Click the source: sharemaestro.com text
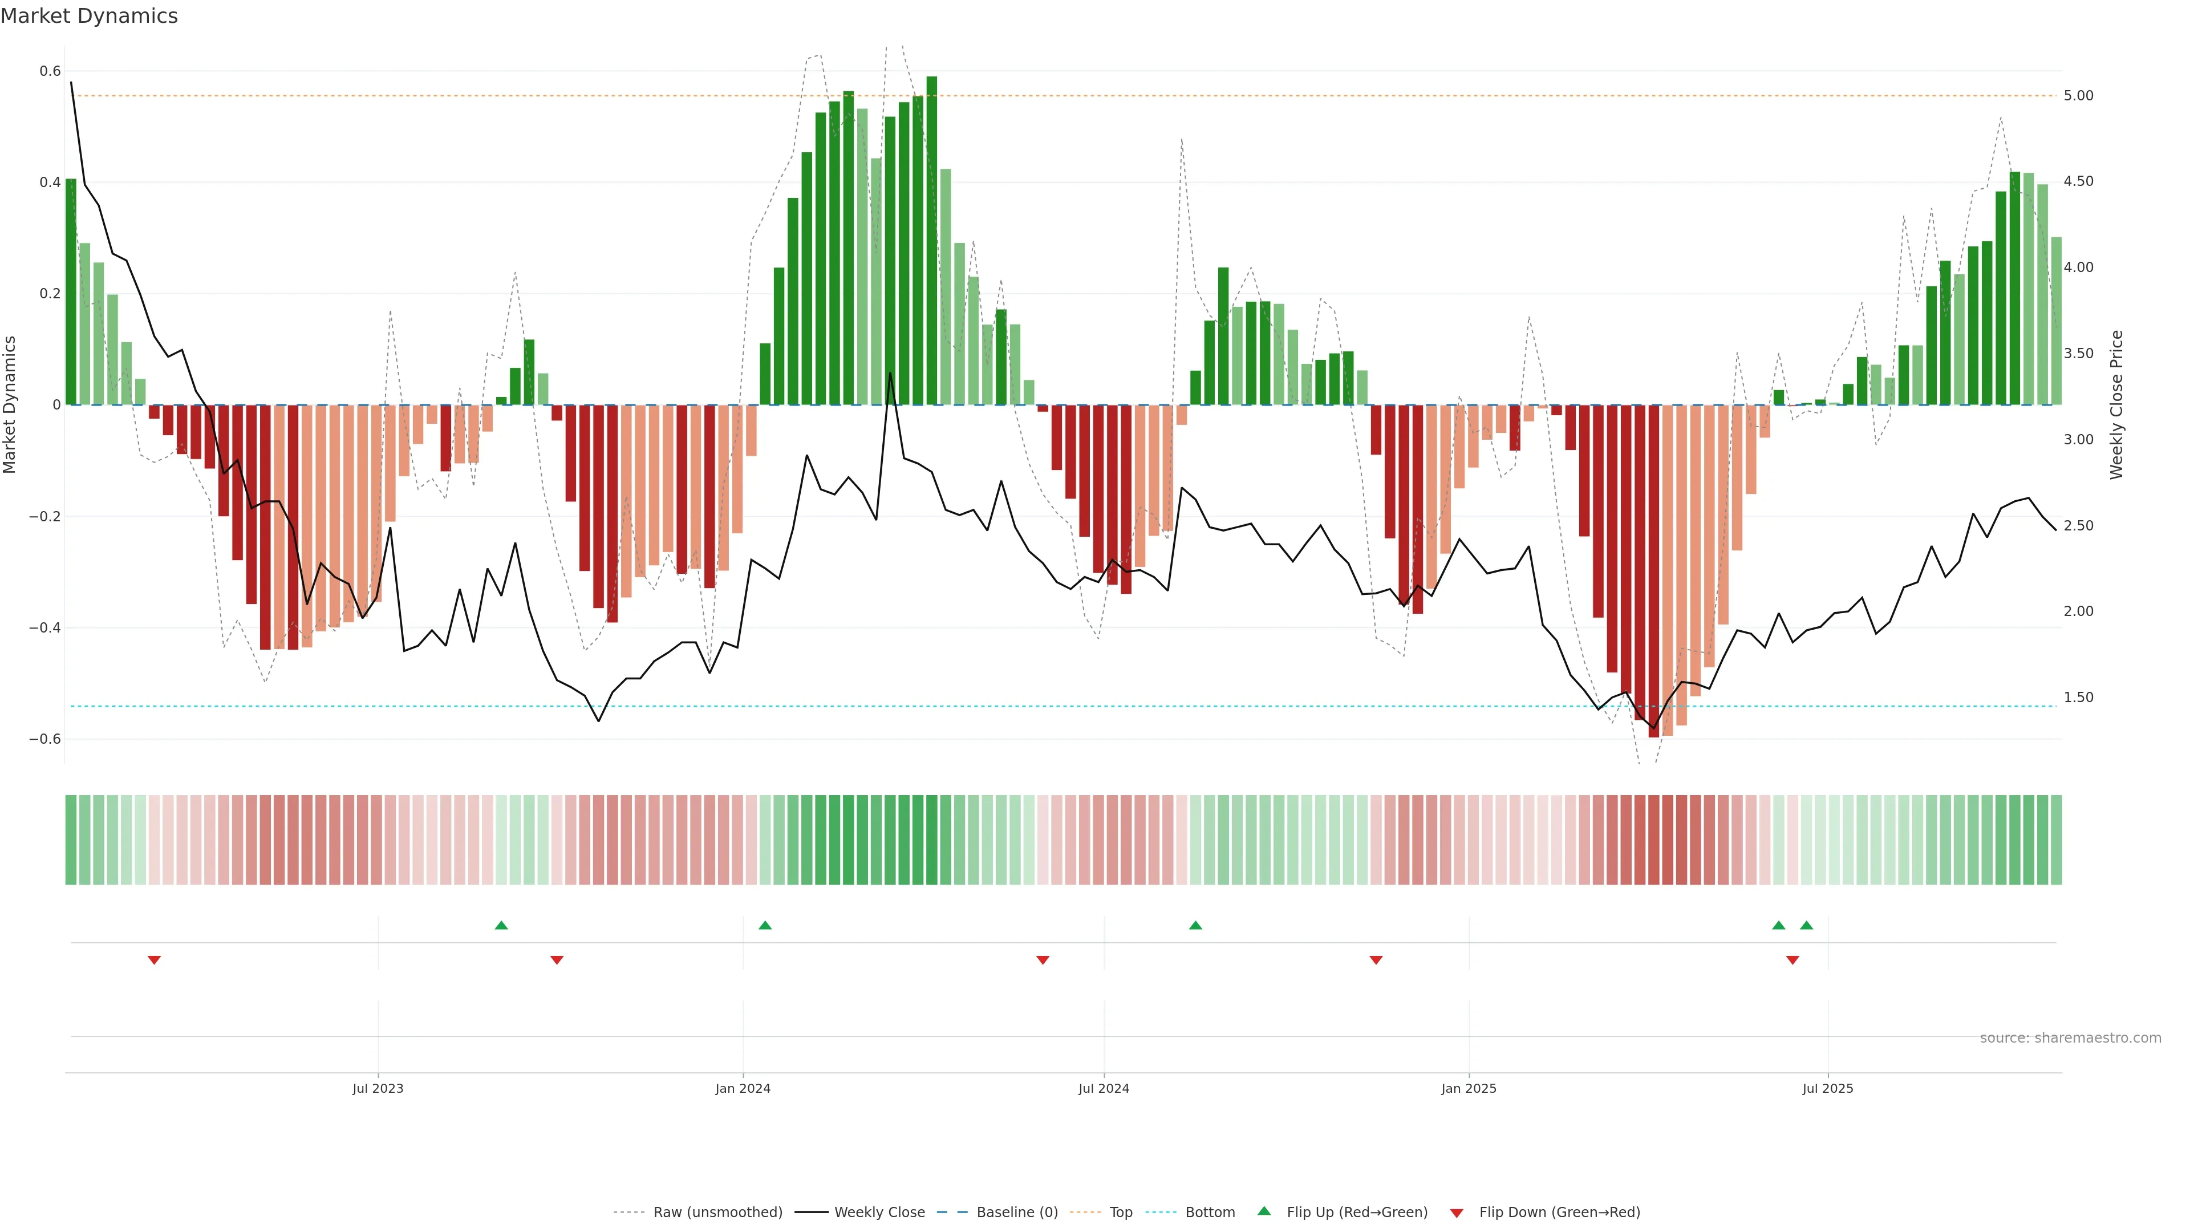2190x1232 pixels. (2070, 1038)
